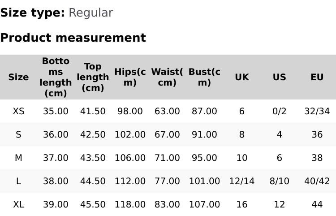The width and height of the screenshot is (336, 216).
Task: Select the 12/14 UK size cell
Action: [x=242, y=181]
